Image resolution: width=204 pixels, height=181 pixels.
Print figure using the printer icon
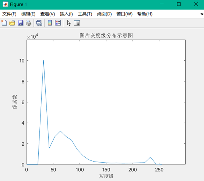(x=29, y=23)
